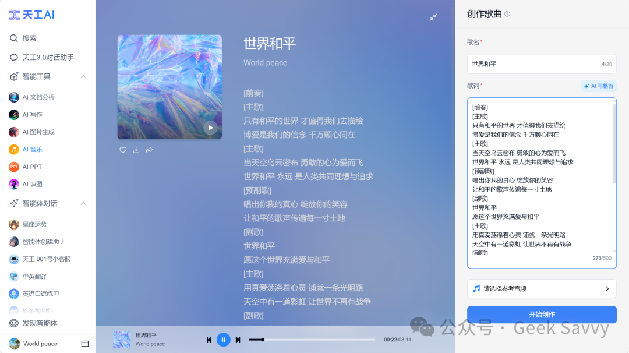Skip to the previous track
This screenshot has width=629, height=353.
click(209, 340)
